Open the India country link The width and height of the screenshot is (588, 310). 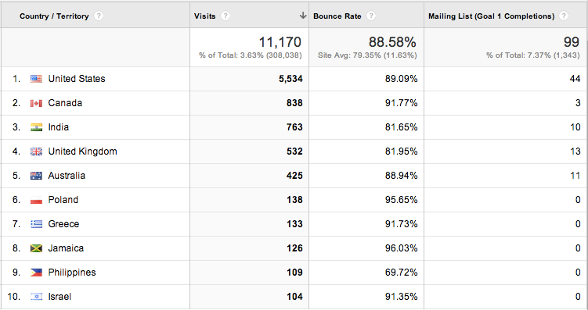[x=59, y=127]
